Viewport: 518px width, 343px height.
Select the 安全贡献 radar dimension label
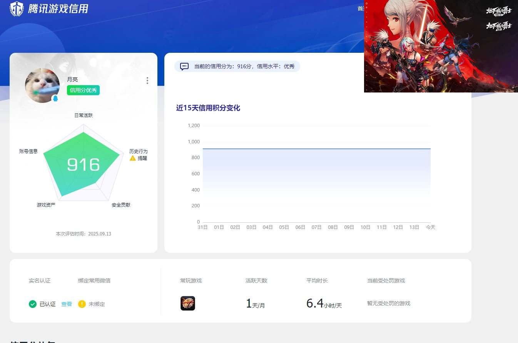point(121,205)
